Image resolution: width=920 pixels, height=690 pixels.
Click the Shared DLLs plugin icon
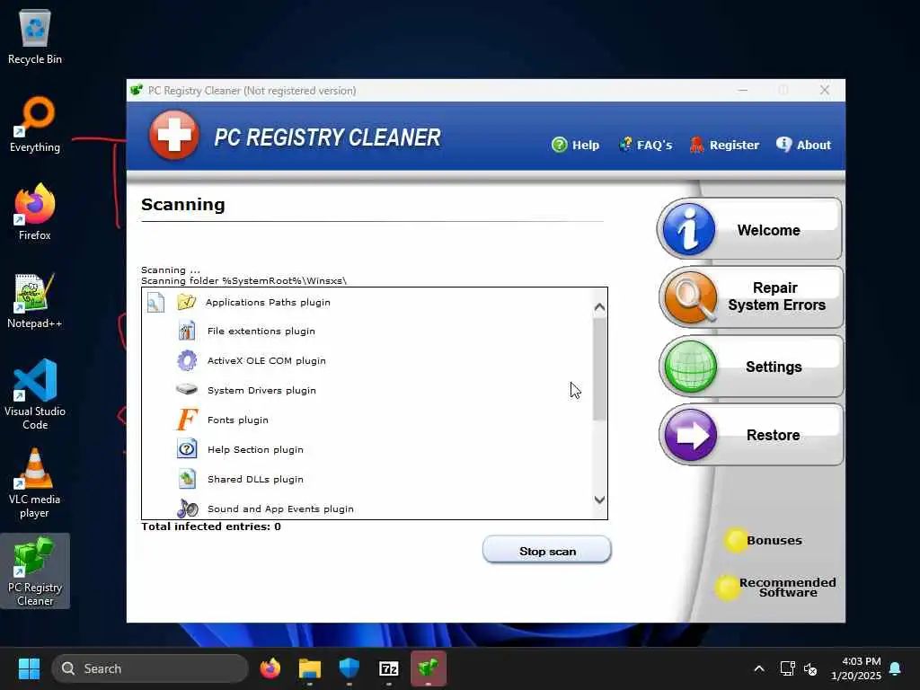coord(187,479)
